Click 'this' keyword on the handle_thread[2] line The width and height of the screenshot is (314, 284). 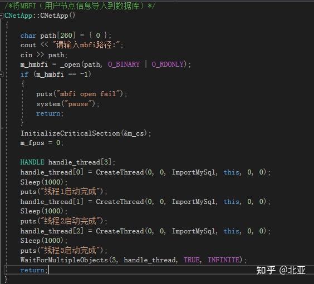pos(231,231)
